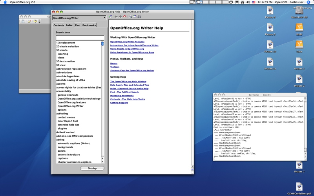Switch to the Bookmarks tab
Screen dimensions: 314x196
tap(89, 25)
